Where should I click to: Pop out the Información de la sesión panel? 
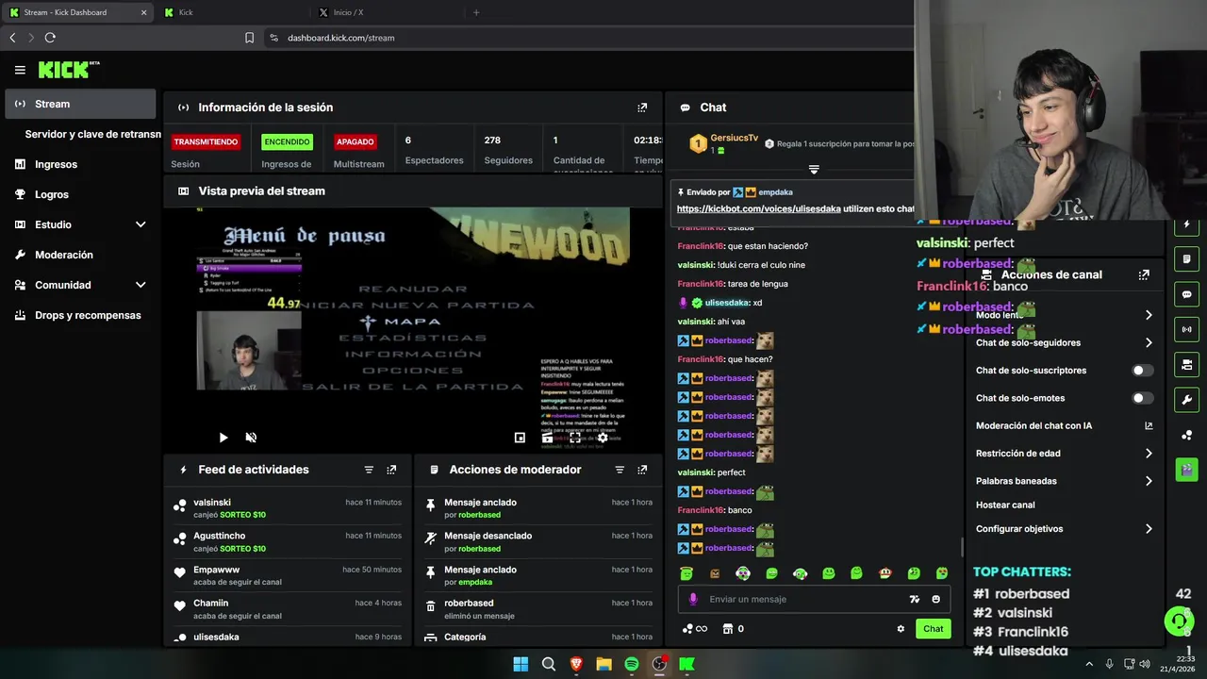(x=642, y=108)
